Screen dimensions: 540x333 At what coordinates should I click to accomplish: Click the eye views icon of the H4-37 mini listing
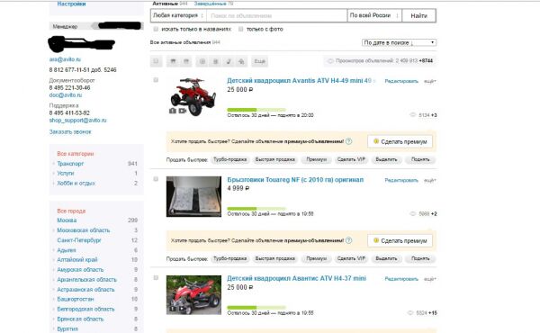pos(410,312)
